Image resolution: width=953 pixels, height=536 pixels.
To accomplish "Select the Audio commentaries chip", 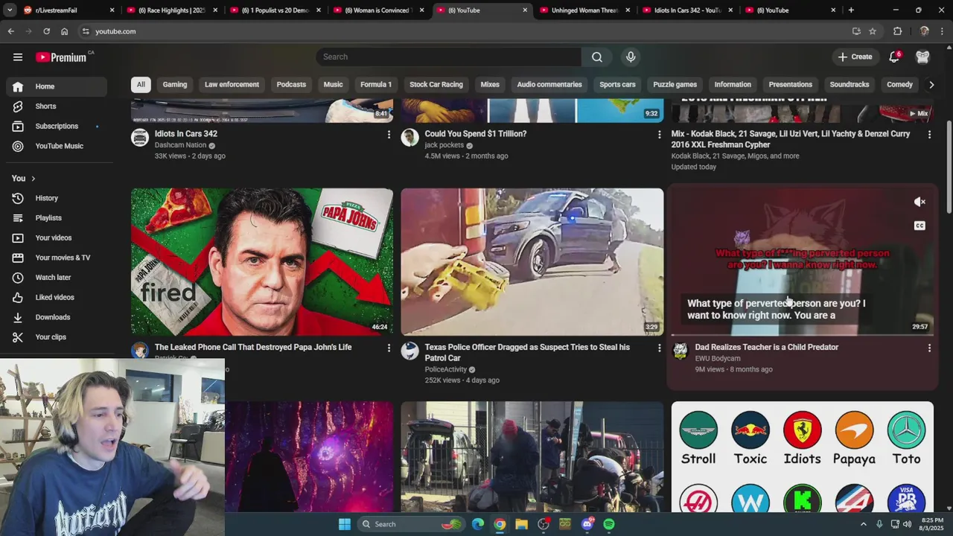I will pos(549,85).
